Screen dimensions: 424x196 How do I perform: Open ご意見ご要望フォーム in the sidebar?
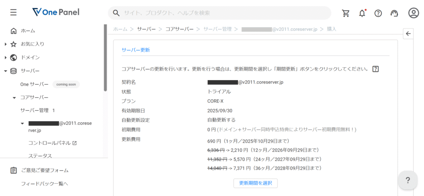pyautogui.click(x=45, y=170)
